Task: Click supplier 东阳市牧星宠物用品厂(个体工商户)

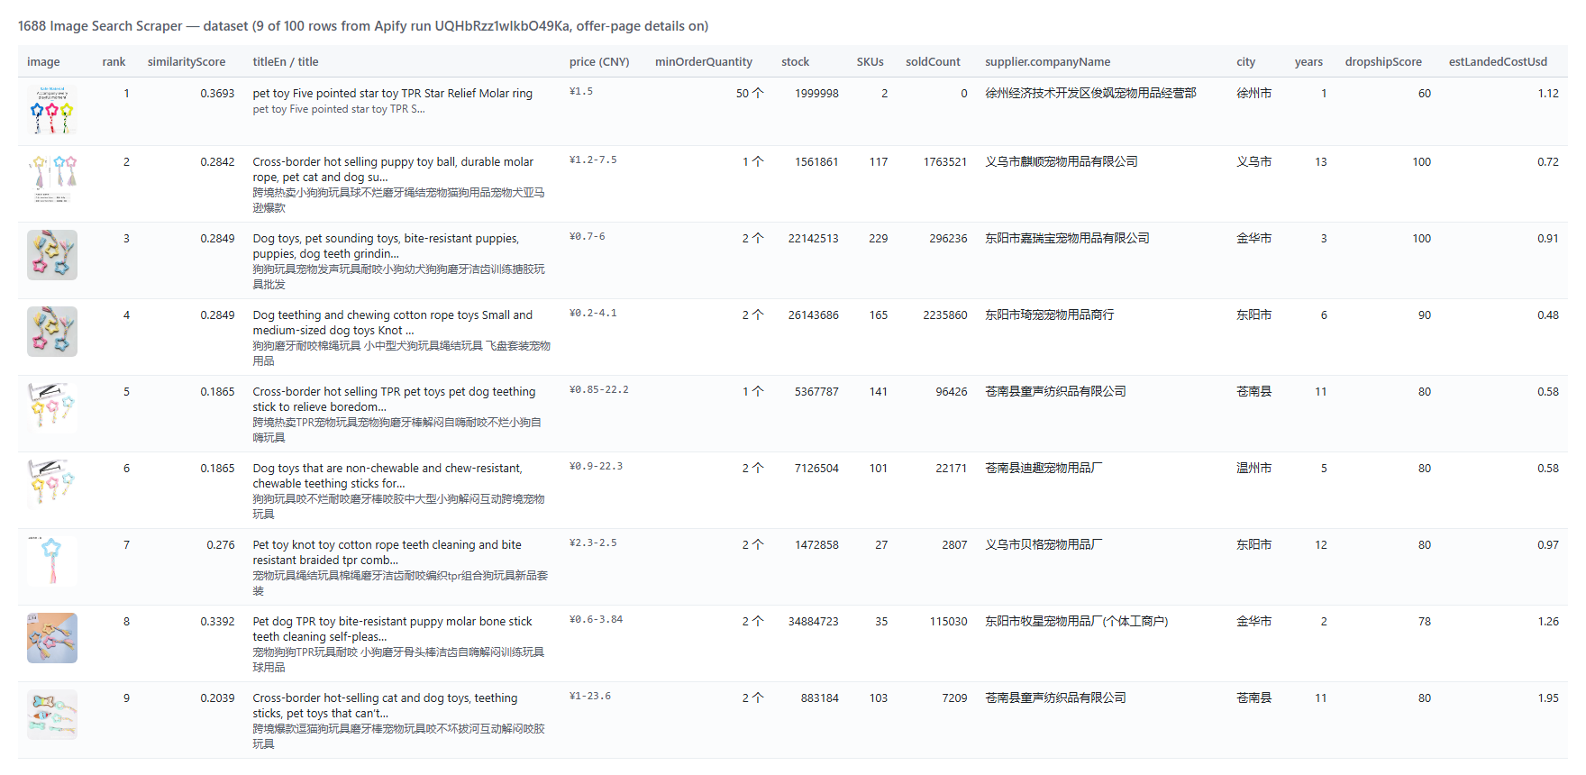Action: pos(1077,622)
